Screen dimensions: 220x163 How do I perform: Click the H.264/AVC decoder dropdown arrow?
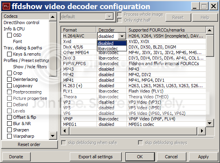pyautogui.click(x=122, y=36)
